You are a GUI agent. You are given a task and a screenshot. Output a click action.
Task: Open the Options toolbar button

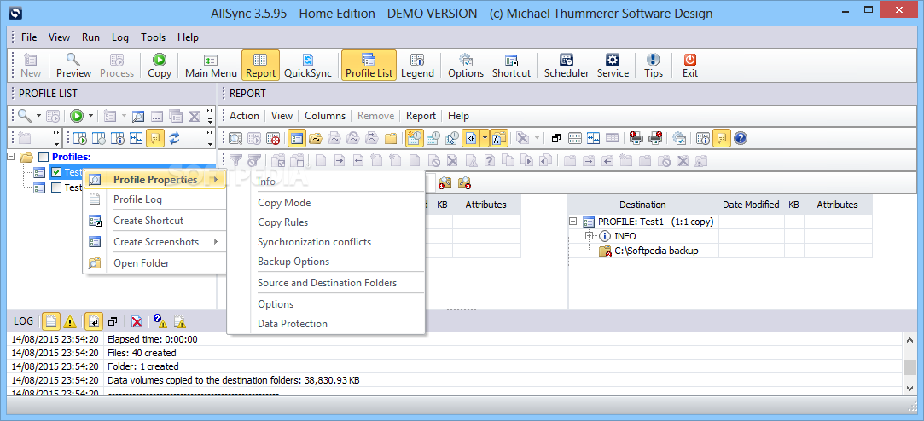point(466,66)
